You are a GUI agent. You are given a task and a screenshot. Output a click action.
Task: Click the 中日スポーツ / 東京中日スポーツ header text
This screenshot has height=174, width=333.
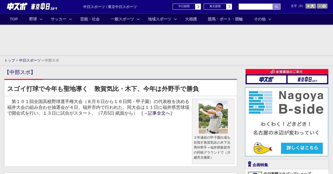(x=110, y=7)
